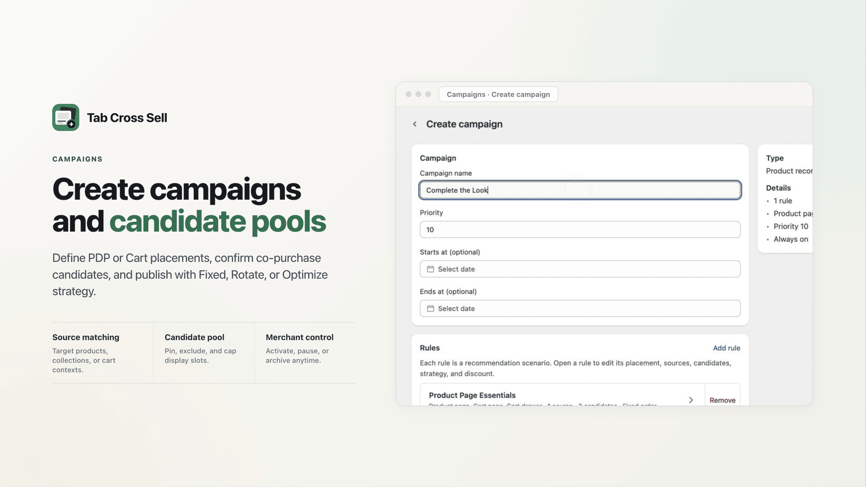Click the 'Starts at (optional)' label

click(450, 252)
